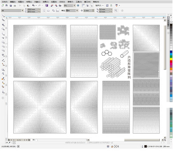The image size is (173, 158).
Task: Select the Text tool
Action: (x=3, y=55)
